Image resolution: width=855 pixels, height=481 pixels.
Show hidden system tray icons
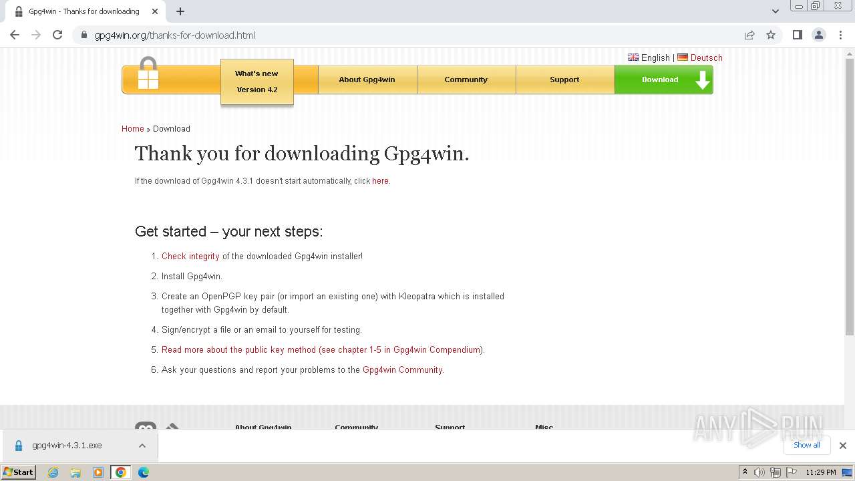pyautogui.click(x=745, y=472)
